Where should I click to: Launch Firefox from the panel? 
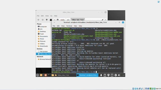pos(46,75)
